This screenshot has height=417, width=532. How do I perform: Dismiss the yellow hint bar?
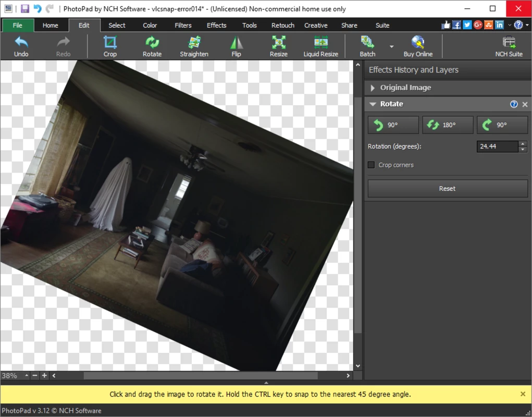pyautogui.click(x=523, y=394)
